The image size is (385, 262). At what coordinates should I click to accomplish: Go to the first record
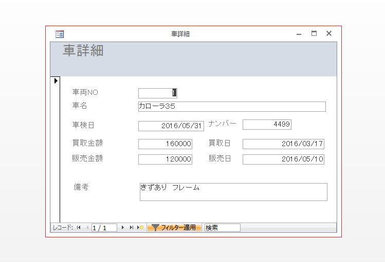coord(79,228)
